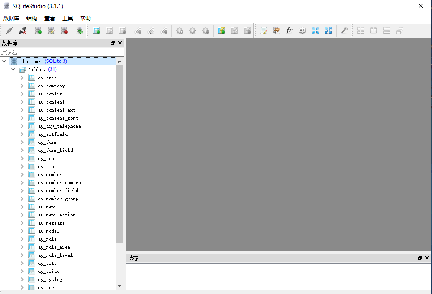The height and width of the screenshot is (294, 432).
Task: Click the tile windows icon
Action: [x=361, y=30]
